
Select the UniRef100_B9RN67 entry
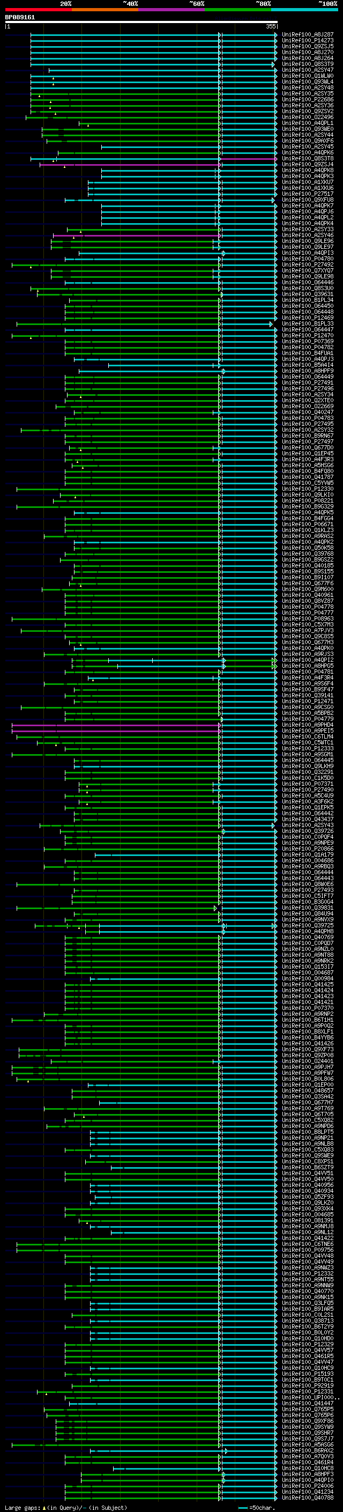308,436
